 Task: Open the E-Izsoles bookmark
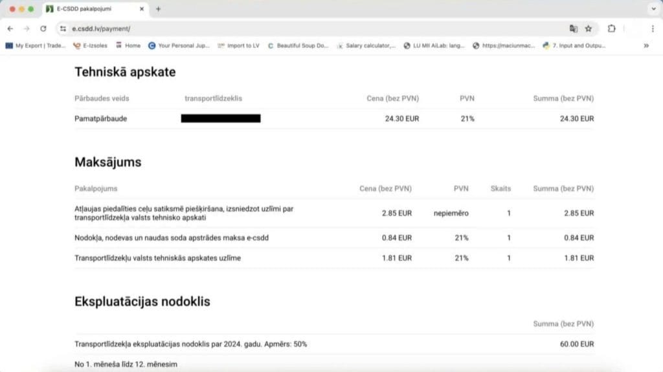tap(91, 46)
